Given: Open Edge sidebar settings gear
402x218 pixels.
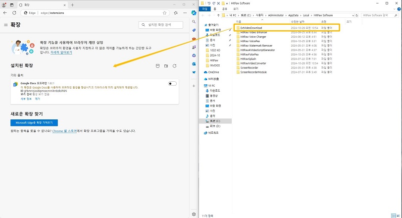Looking at the screenshot, I should click(194, 214).
